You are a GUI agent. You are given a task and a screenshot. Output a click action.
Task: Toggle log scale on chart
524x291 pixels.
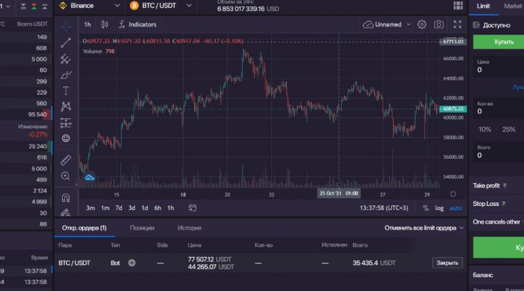click(439, 208)
